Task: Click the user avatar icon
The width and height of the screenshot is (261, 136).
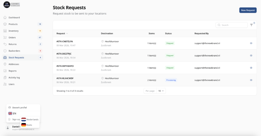Action: [8, 128]
